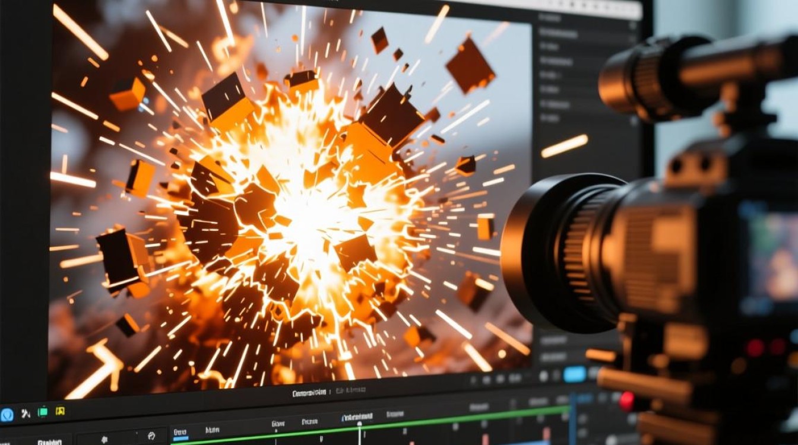Open the second tab in the timeline header
The image size is (798, 445).
(212, 429)
